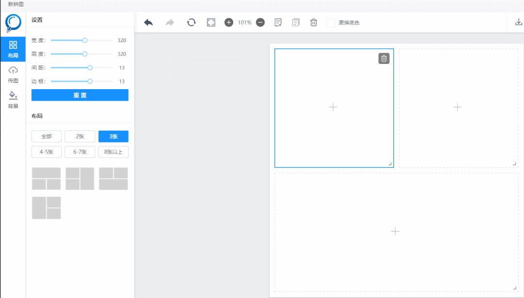This screenshot has height=298, width=524.
Task: Zoom in with the plus icon
Action: pos(229,22)
